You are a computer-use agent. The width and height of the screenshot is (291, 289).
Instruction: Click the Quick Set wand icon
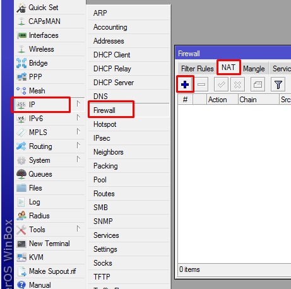pos(21,8)
